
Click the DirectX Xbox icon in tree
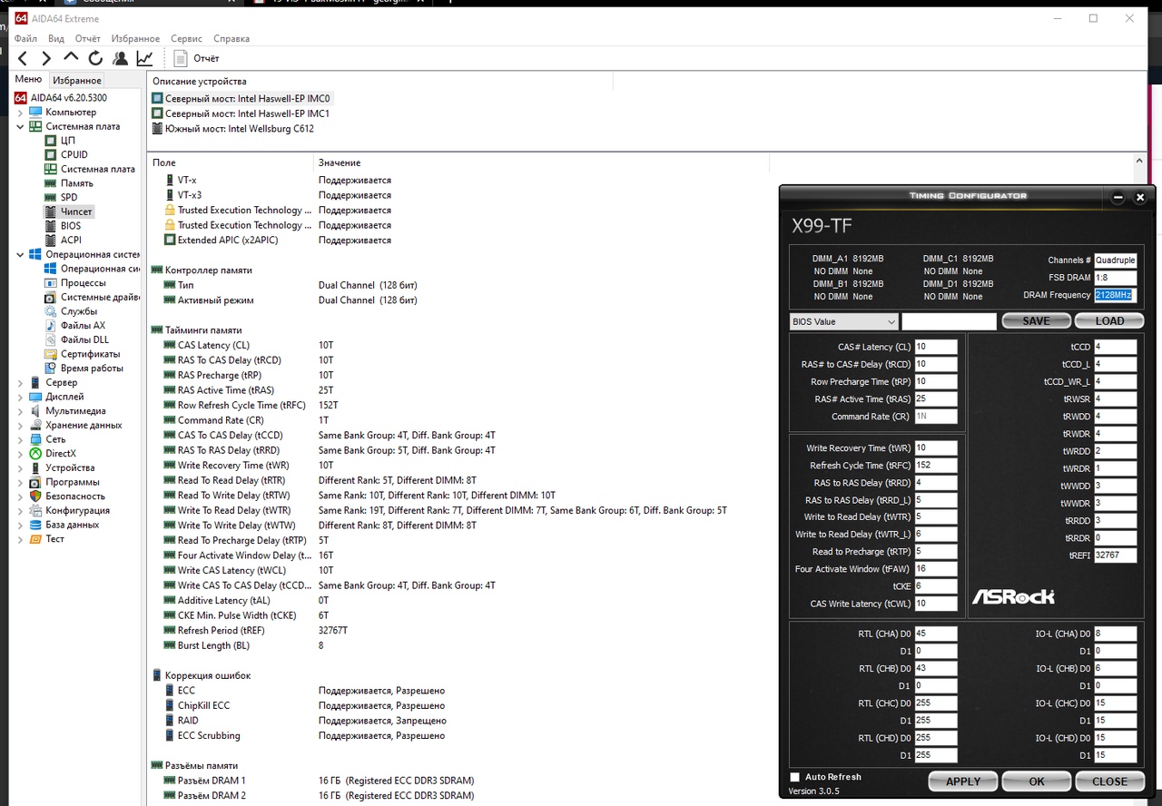click(36, 453)
